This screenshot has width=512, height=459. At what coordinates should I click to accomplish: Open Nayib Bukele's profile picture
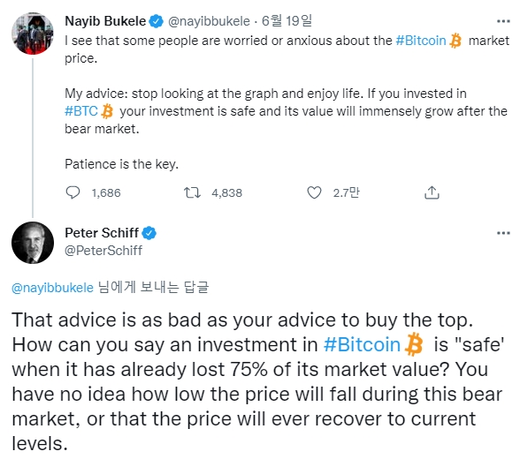33,34
